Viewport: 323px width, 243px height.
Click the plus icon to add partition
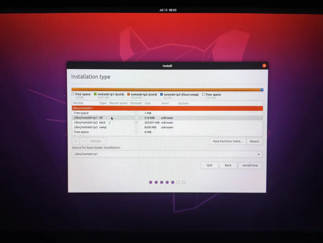pyautogui.click(x=75, y=141)
